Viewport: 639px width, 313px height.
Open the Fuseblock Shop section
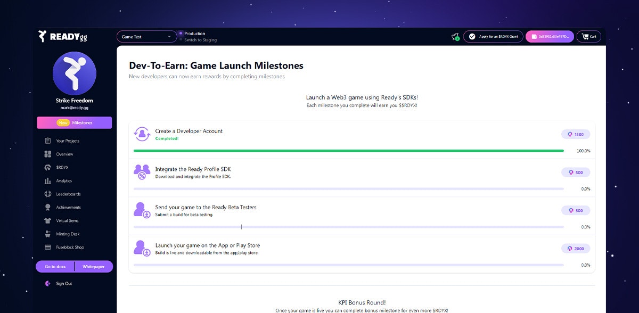[x=70, y=248]
